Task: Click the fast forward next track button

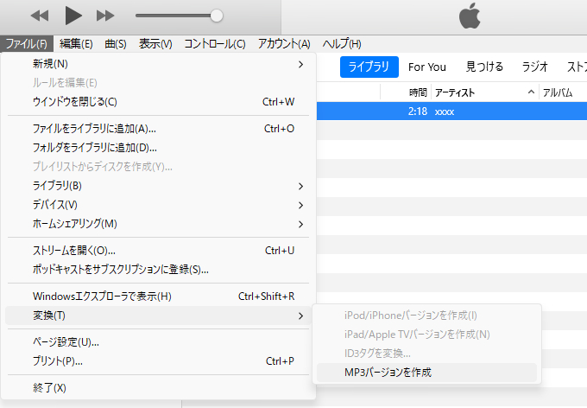Action: point(105,16)
